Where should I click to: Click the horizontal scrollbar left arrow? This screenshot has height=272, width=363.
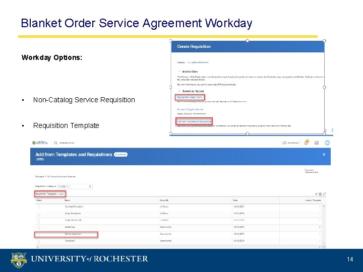coord(38,247)
